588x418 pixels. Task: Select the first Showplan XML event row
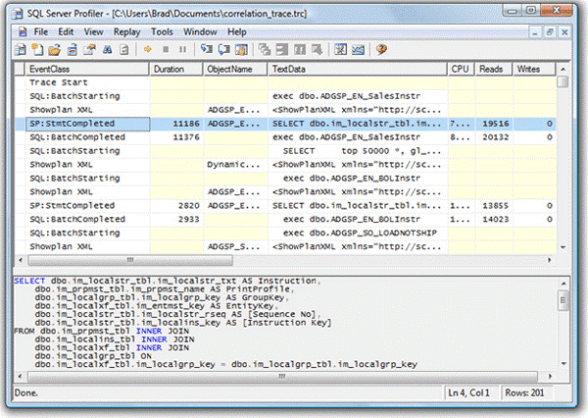pos(285,110)
